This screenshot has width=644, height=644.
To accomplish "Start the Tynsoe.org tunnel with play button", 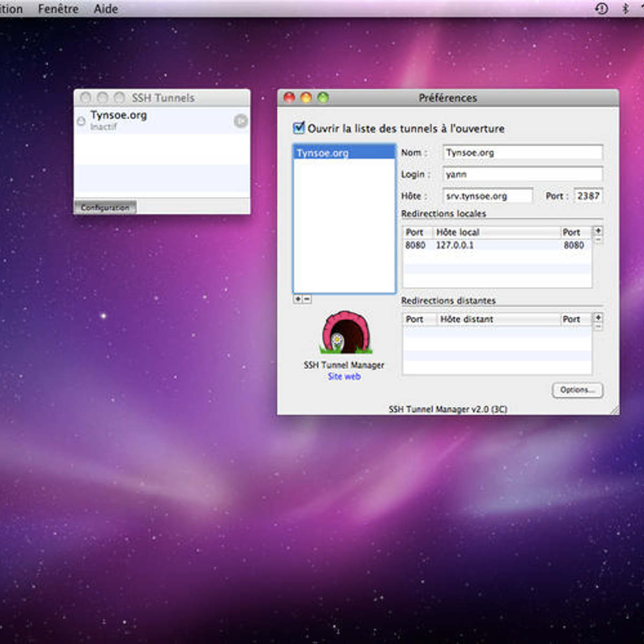I will pos(240,121).
